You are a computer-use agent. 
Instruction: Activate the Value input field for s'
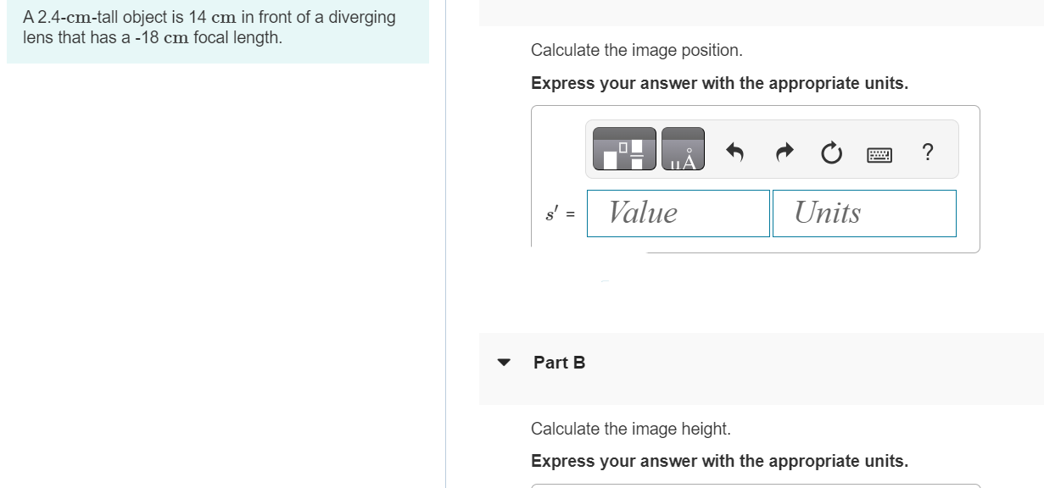[678, 213]
